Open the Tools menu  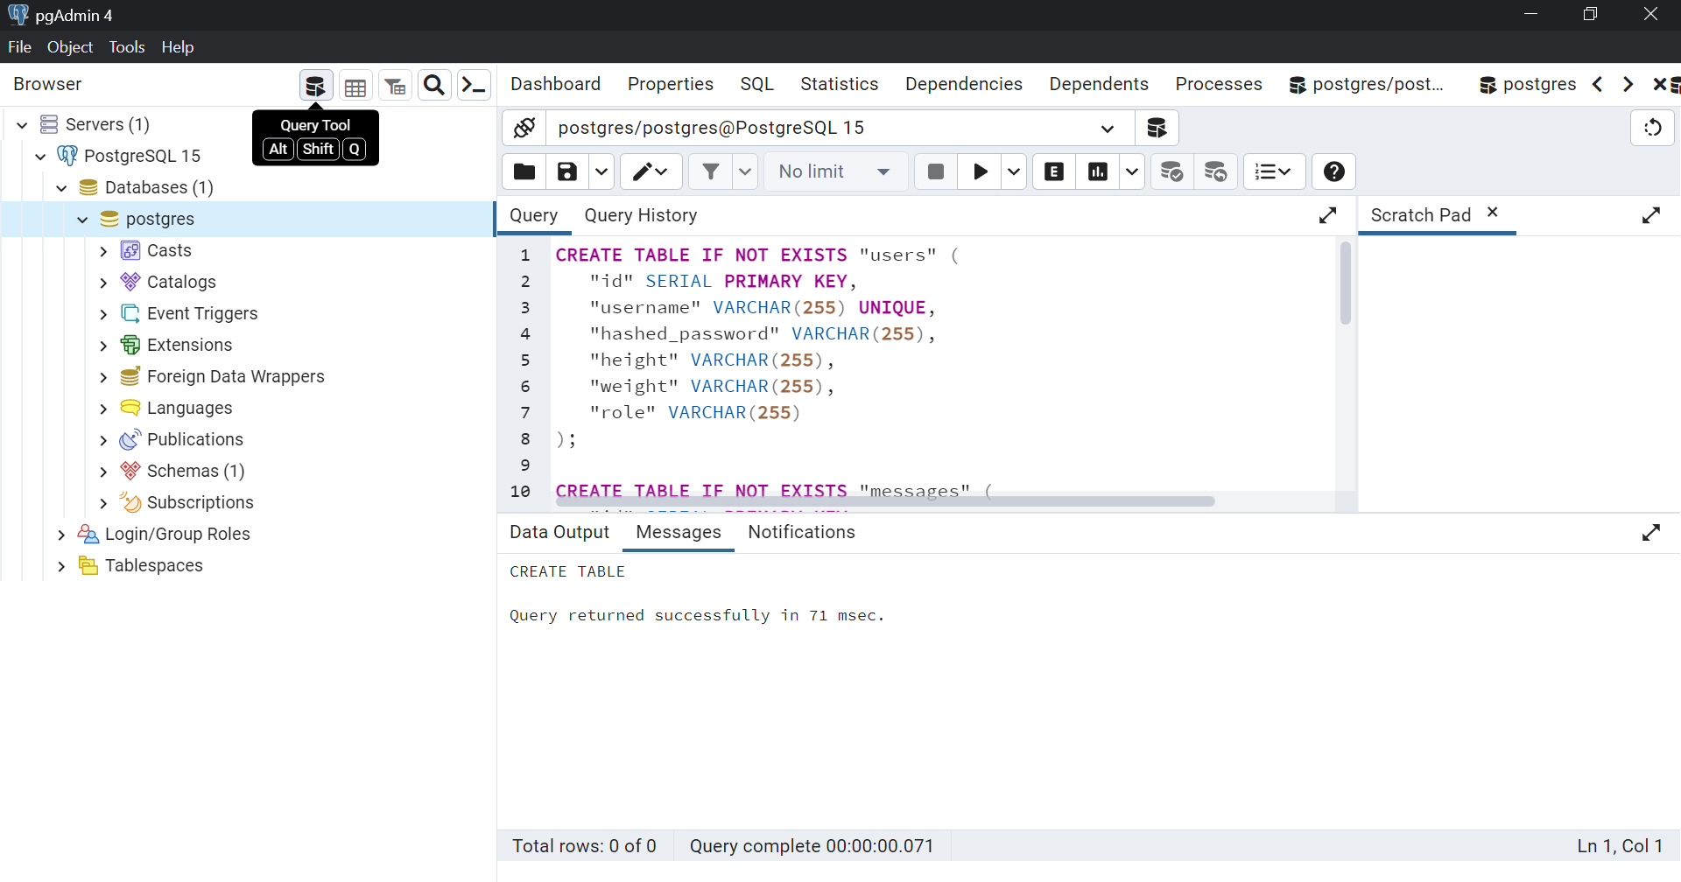(x=127, y=47)
